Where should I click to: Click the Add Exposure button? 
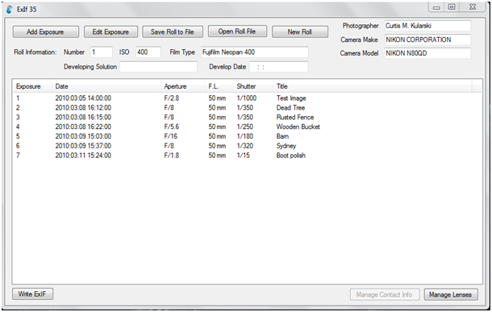click(46, 32)
